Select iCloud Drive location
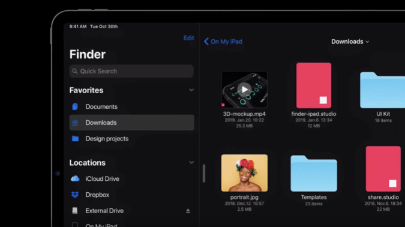The image size is (405, 227). pos(132,178)
